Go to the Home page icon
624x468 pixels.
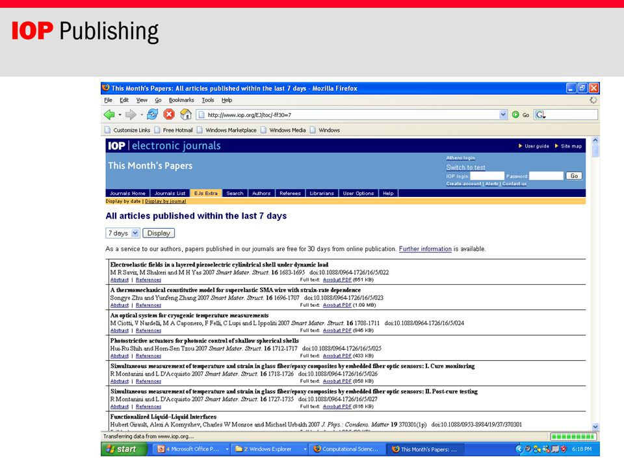[x=185, y=114]
